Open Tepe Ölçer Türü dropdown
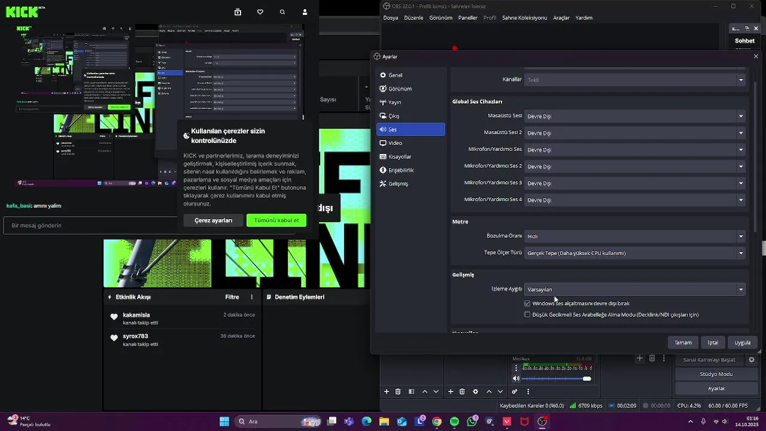 [635, 253]
